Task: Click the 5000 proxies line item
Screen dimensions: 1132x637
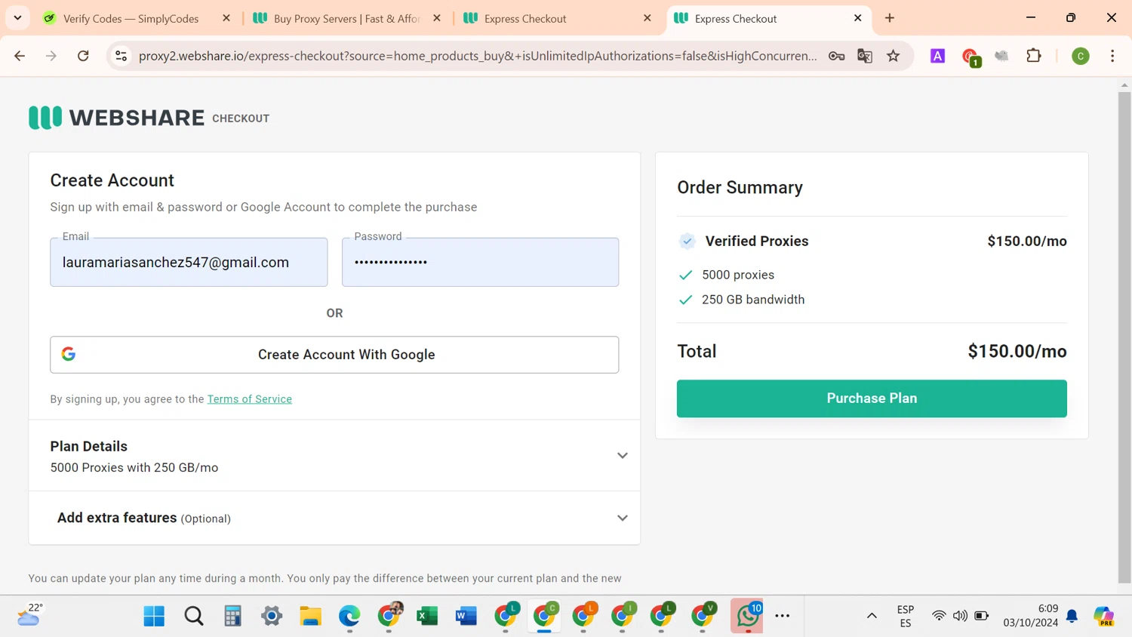Action: click(738, 275)
